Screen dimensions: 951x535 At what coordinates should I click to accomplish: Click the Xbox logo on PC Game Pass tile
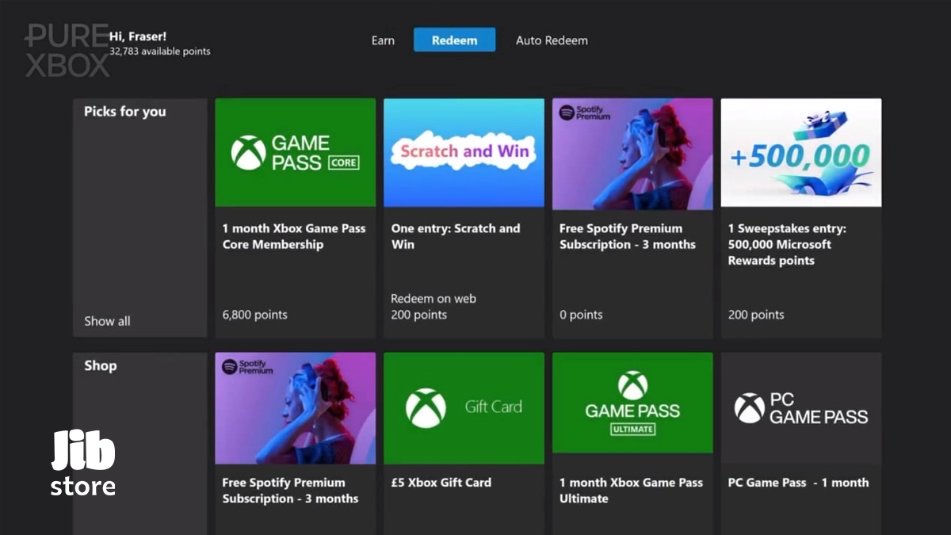point(749,408)
